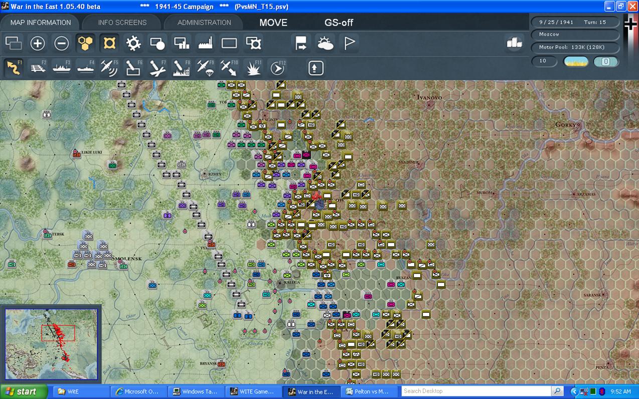Viewport: 639px width, 399px height.
Task: Switch to Windows Ta... taskbar item
Action: (x=196, y=392)
